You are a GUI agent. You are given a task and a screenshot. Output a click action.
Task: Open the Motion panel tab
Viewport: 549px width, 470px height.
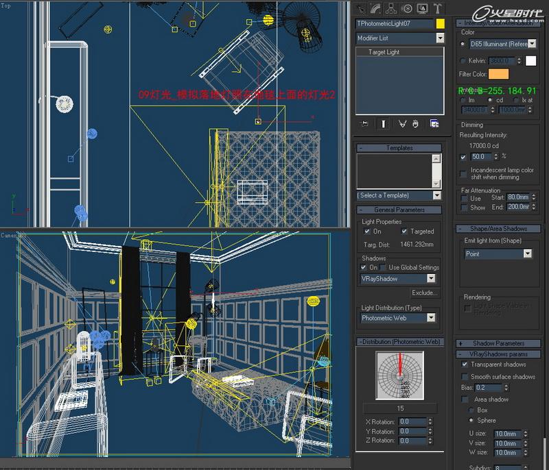tap(407, 9)
